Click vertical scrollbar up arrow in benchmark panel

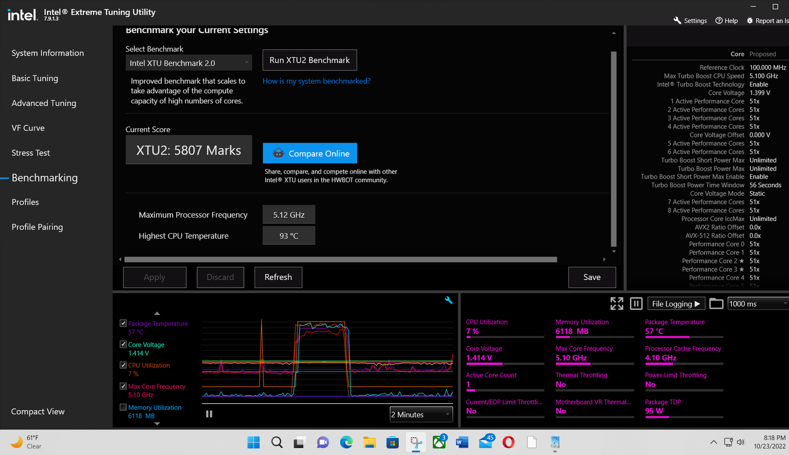614,33
